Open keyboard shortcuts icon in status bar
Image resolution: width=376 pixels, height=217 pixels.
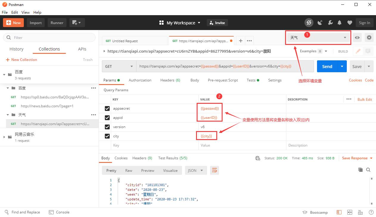pos(361,212)
